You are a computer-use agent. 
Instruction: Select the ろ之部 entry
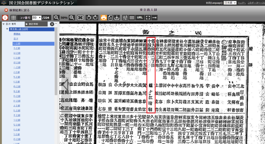17,48
